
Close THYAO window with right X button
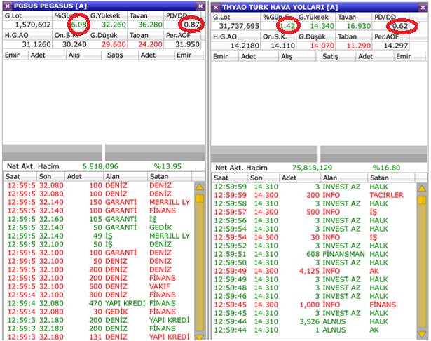[x=423, y=8]
